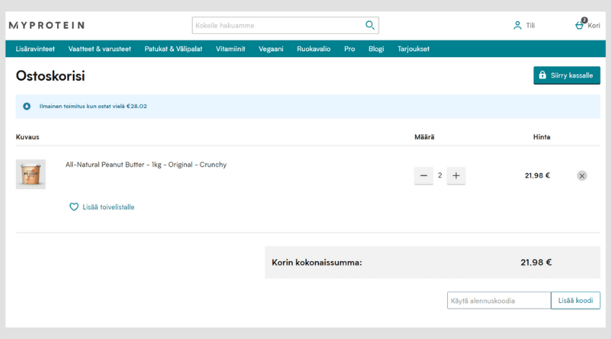Increase quantity with plus button
The height and width of the screenshot is (339, 611).
[456, 176]
